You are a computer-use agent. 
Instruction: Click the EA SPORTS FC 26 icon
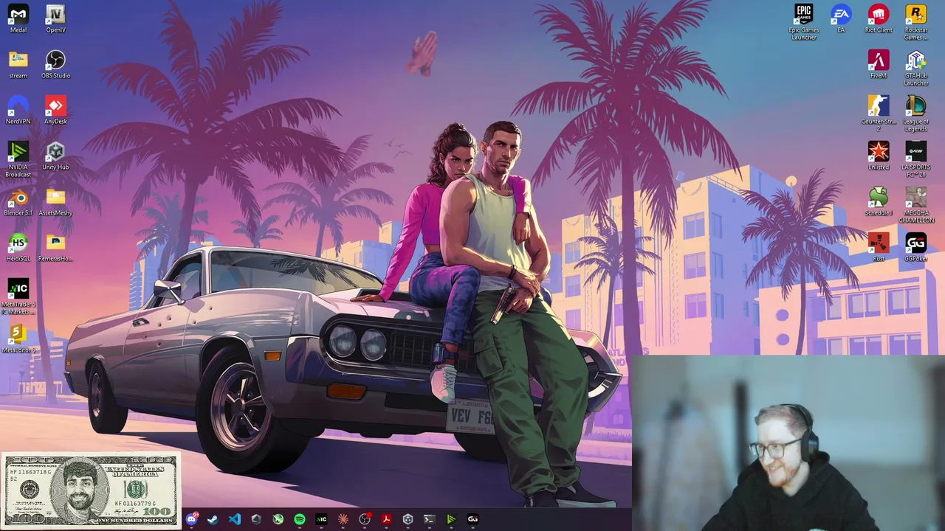click(915, 160)
